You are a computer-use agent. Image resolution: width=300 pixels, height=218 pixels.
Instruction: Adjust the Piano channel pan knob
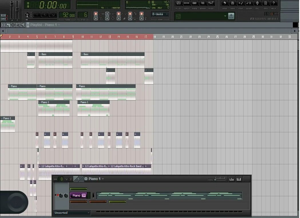click(x=61, y=195)
